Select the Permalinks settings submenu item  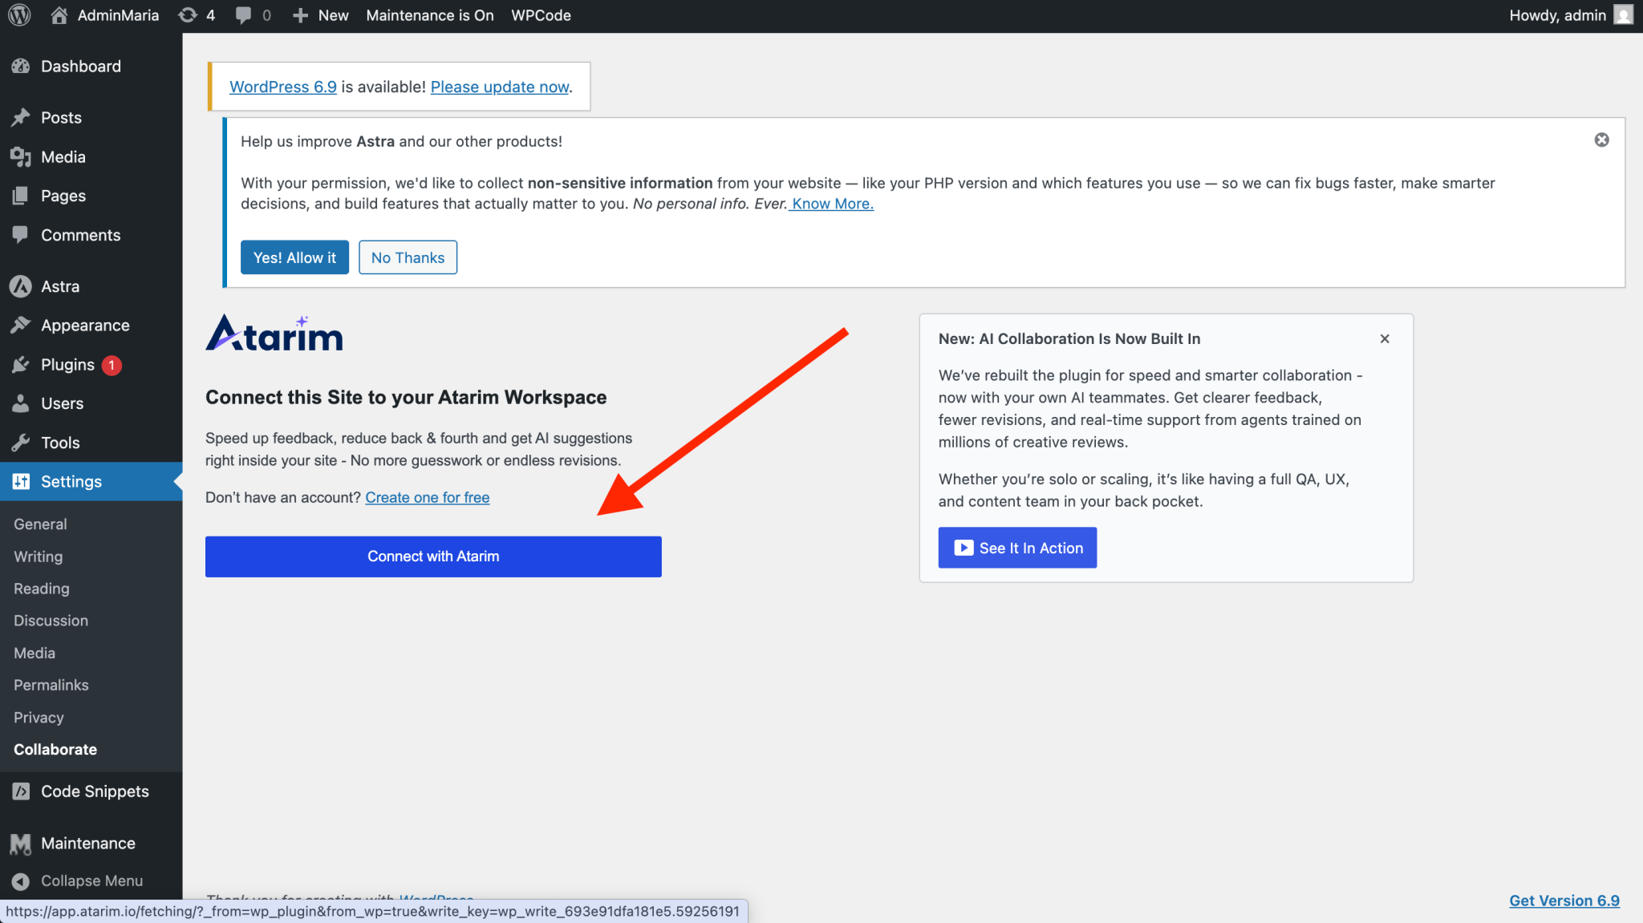(x=51, y=685)
